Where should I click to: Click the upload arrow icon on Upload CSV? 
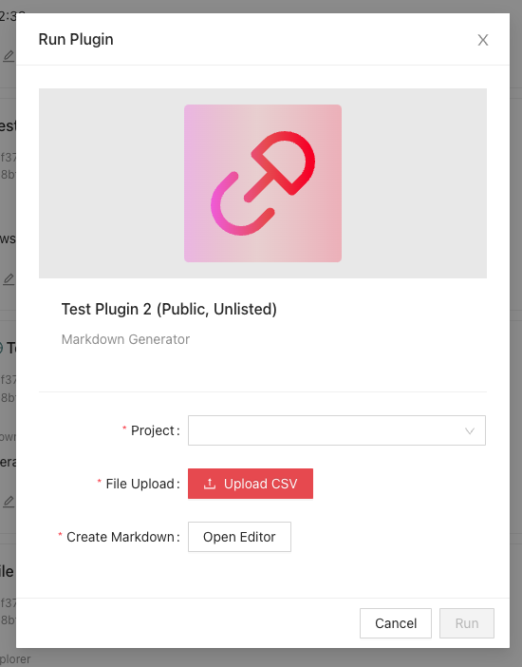point(210,484)
